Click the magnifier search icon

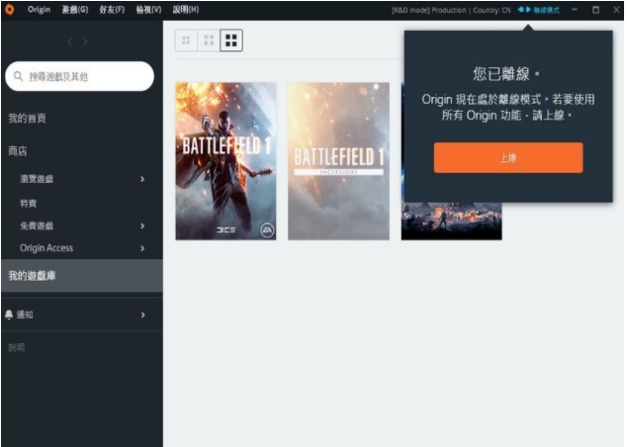coord(18,76)
